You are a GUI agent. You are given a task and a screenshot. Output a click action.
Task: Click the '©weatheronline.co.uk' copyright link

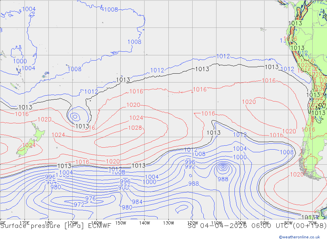point(300,237)
